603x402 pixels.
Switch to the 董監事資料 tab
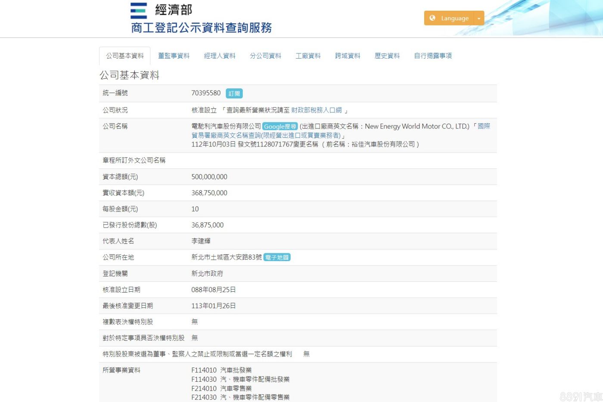[x=174, y=56]
